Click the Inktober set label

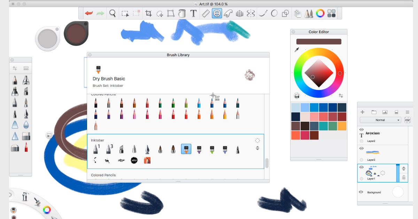[x=98, y=140]
